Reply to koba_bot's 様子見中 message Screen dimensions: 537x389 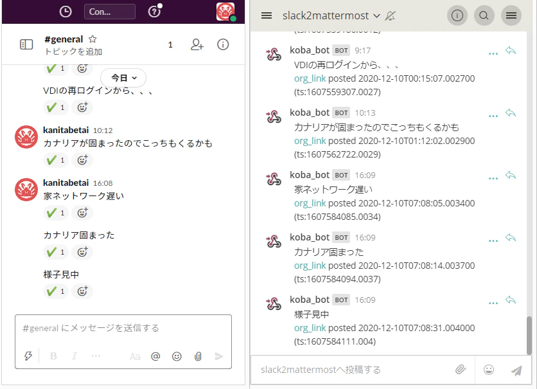[511, 300]
